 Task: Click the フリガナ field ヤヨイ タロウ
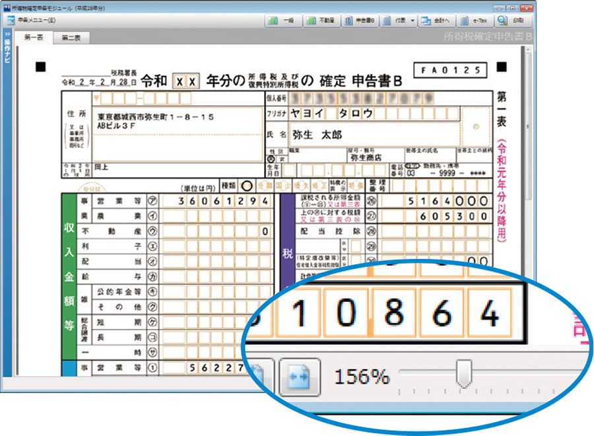[x=374, y=114]
